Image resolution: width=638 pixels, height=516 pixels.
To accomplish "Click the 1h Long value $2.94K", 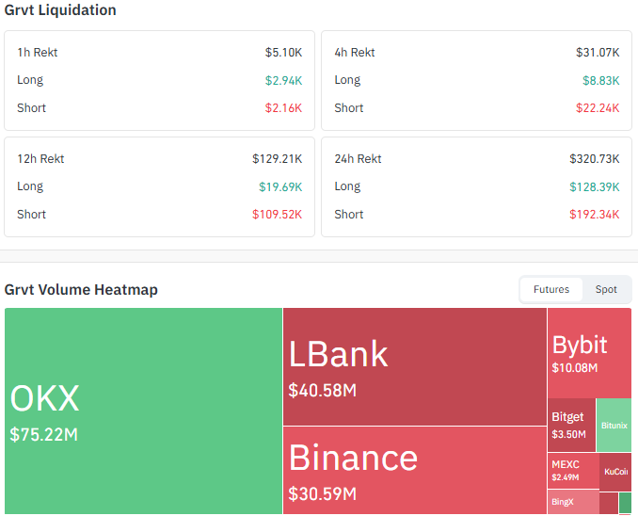I will pyautogui.click(x=283, y=80).
